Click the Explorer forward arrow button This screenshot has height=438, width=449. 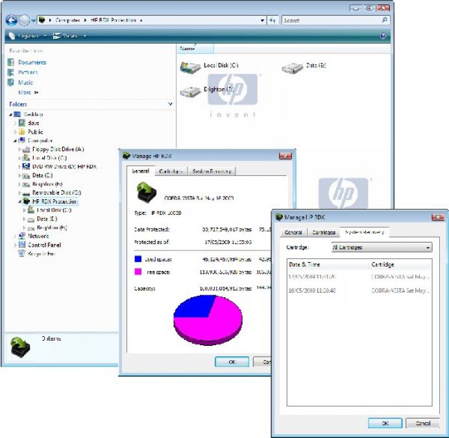(x=25, y=20)
